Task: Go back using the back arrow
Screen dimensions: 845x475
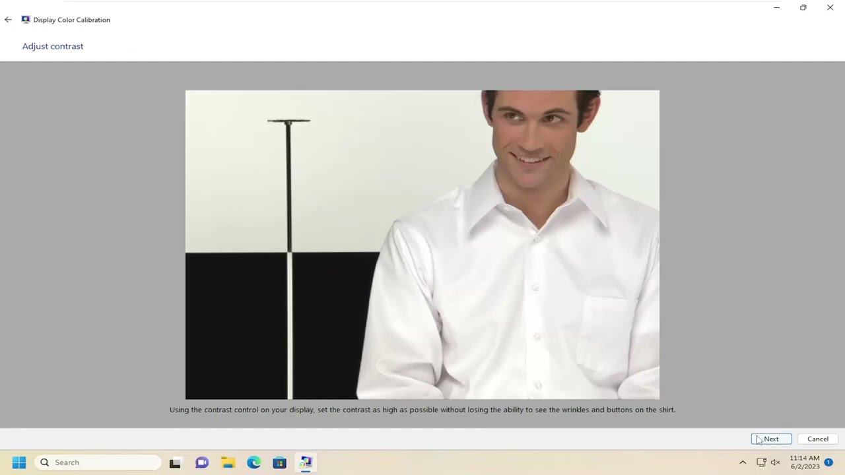Action: [x=8, y=20]
